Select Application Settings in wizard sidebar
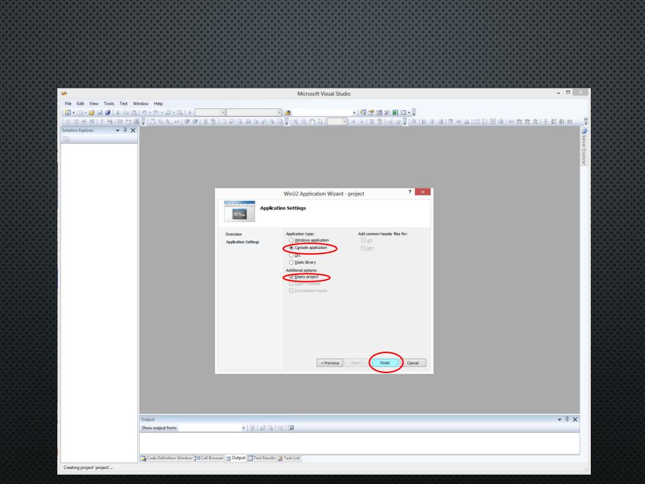The height and width of the screenshot is (484, 645). (x=243, y=242)
